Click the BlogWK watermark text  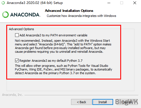tap(127, 102)
